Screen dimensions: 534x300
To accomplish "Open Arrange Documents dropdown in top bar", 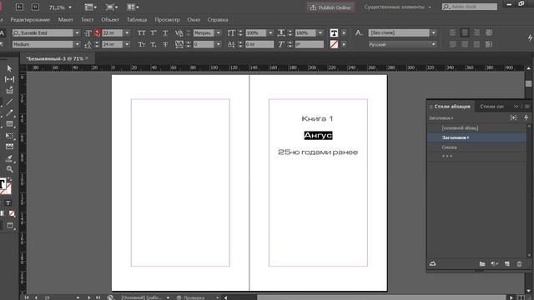I will [x=133, y=7].
